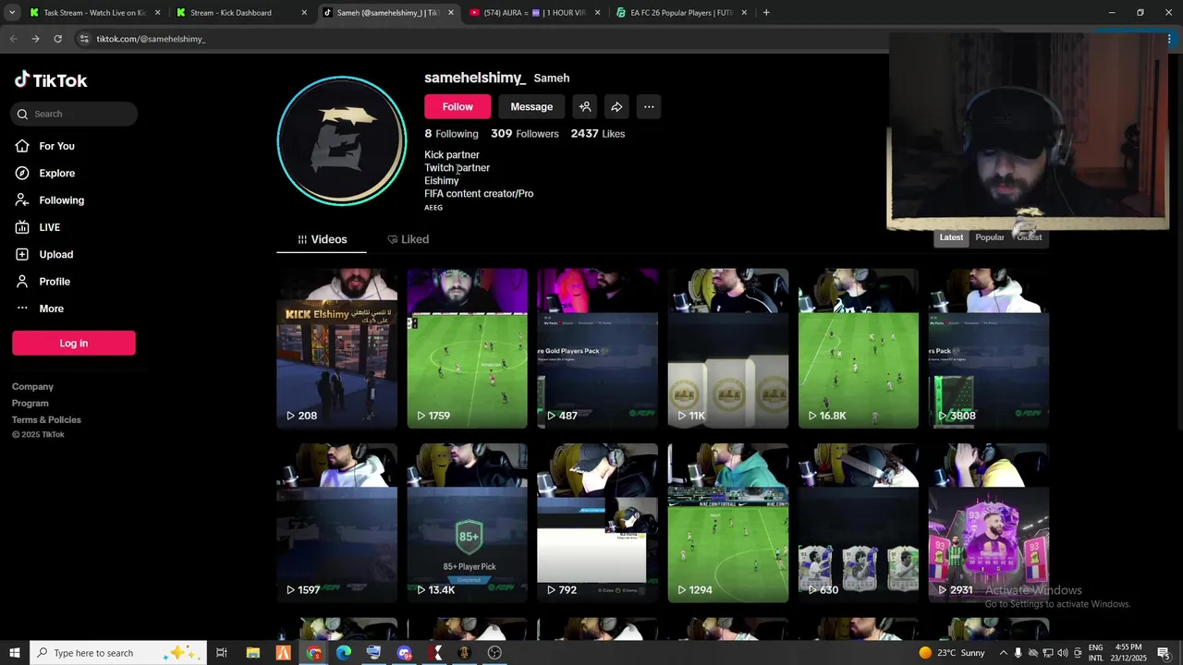
Task: Open the For You feed
Action: pyautogui.click(x=56, y=146)
